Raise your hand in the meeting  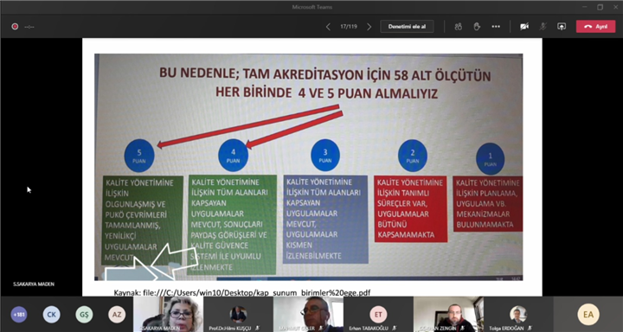tap(477, 27)
